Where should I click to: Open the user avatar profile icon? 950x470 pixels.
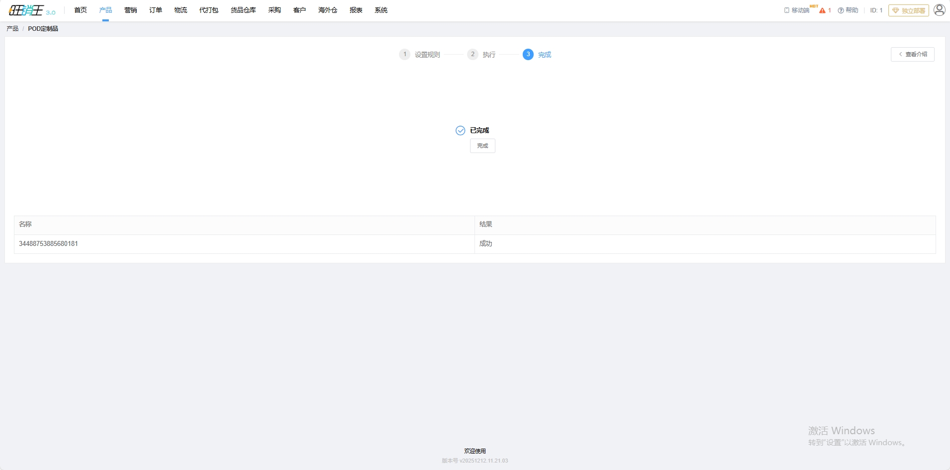939,10
